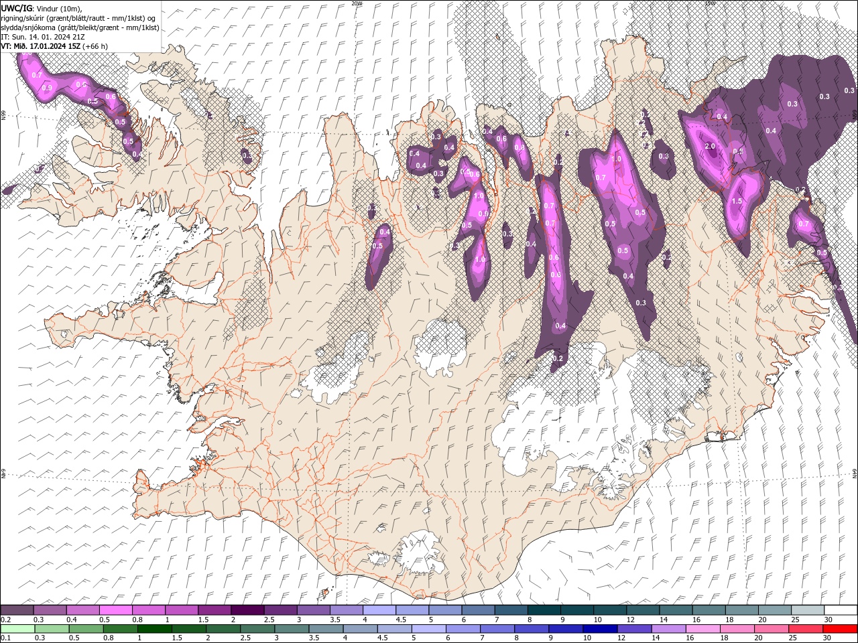
Task: Select the valid time "VT: Mið. 17.01.2024 15Z"
Action: [41, 46]
